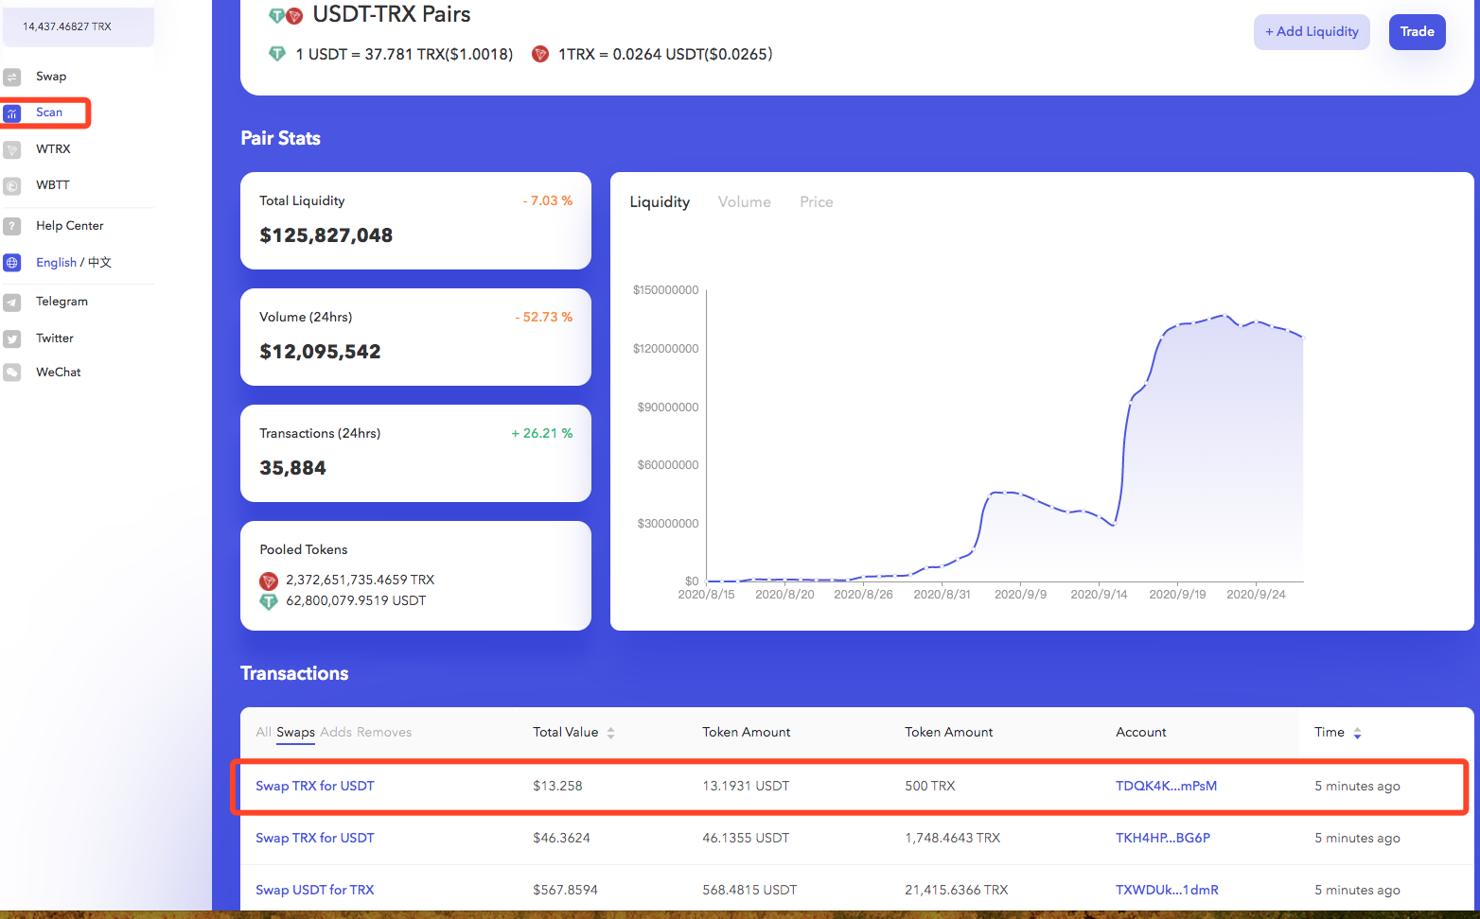Click the Account column header
1480x919 pixels.
(x=1141, y=733)
